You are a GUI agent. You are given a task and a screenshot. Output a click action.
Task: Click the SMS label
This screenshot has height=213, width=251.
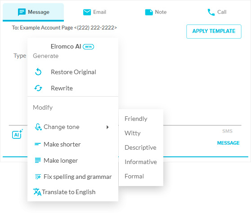point(227,131)
